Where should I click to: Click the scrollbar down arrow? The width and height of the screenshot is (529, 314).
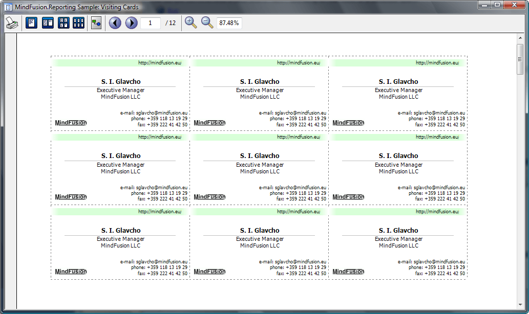tap(520, 305)
